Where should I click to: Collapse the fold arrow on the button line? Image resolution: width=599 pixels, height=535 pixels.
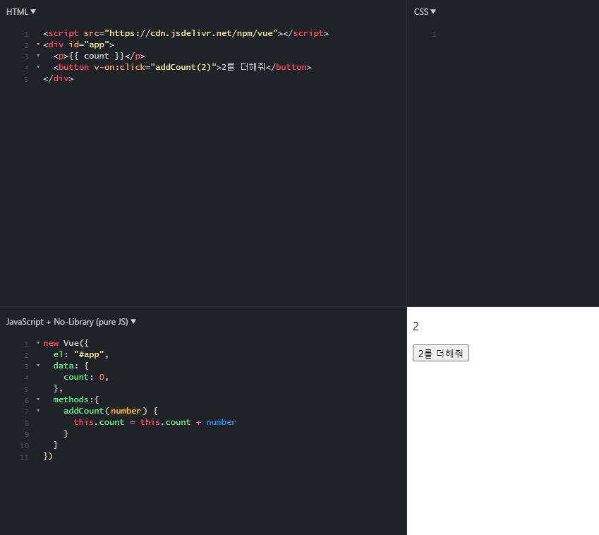pyautogui.click(x=38, y=67)
